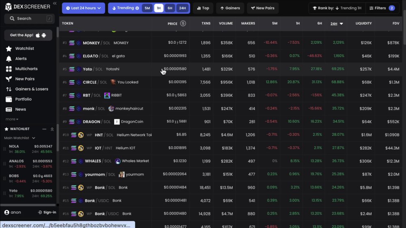Viewport: 406px width, 228px height.
Task: Open BOBS in the watchlist
Action: click(30, 179)
